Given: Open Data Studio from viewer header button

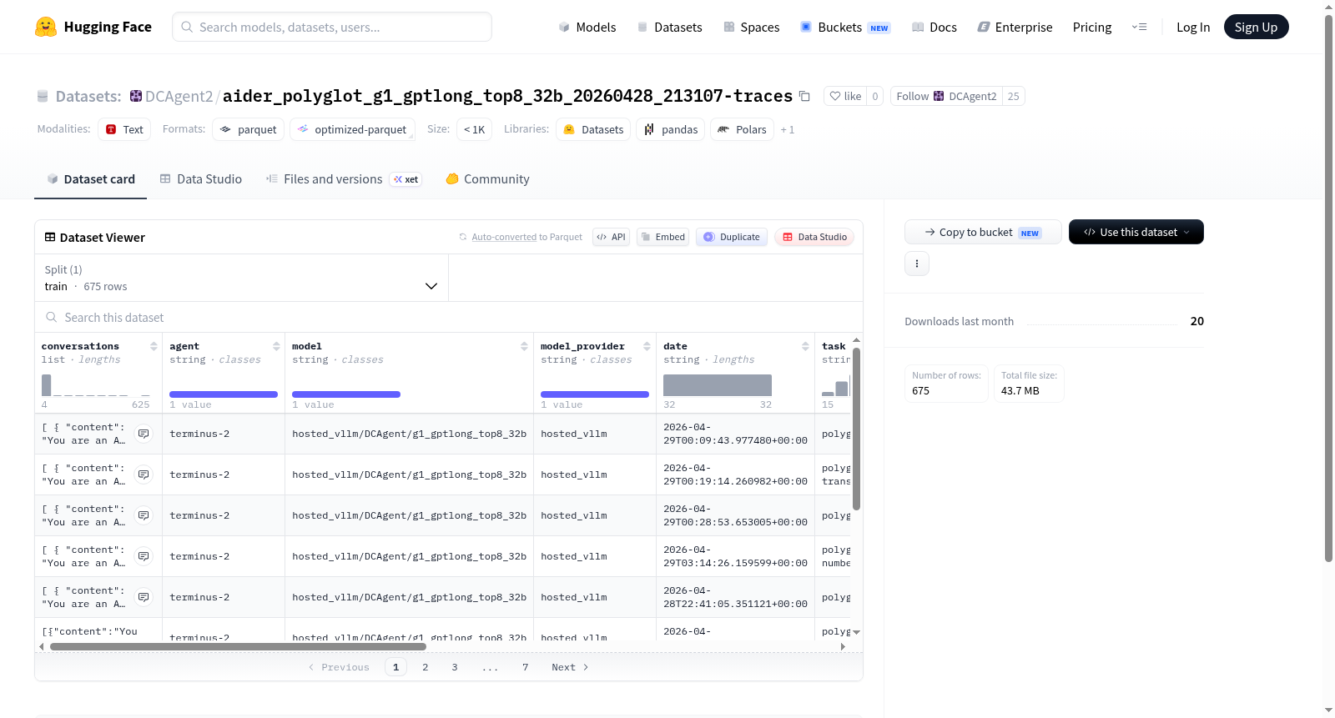Looking at the screenshot, I should 814,237.
